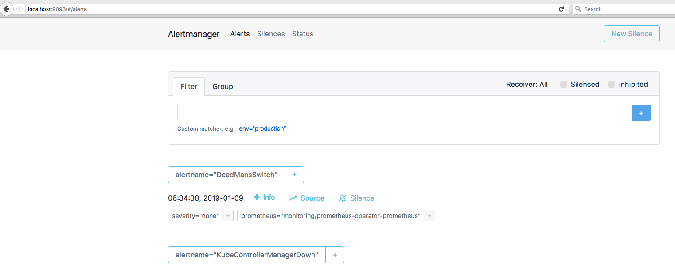This screenshot has height=272, width=675.
Task: Enable the Silenced checkbox
Action: pyautogui.click(x=564, y=84)
